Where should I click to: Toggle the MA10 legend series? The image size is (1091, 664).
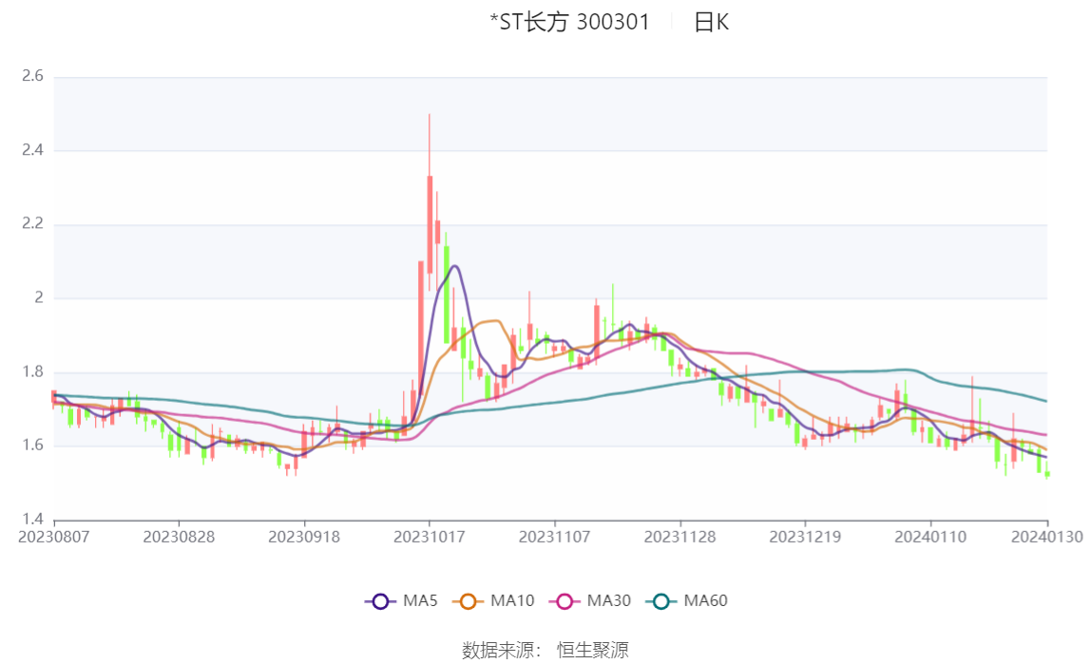493,600
